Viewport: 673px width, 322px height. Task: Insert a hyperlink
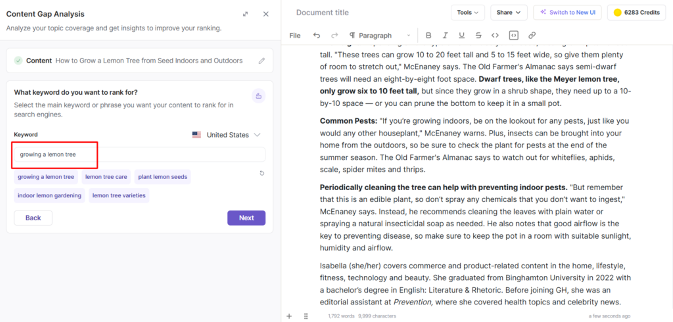[532, 35]
